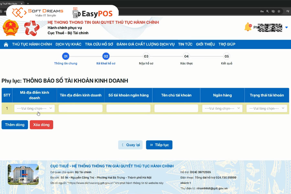Open the THỦ TỤC HÀNH CHÍNH menu
Image resolution: width=291 pixels, height=194 pixels.
(32, 44)
